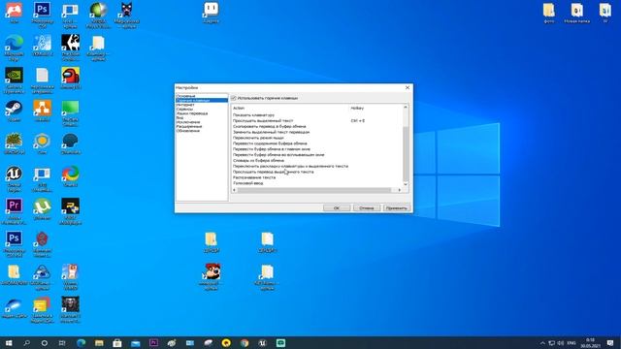This screenshot has height=349, width=621.
Task: Select the Steam desktop shortcut
Action: tap(14, 111)
